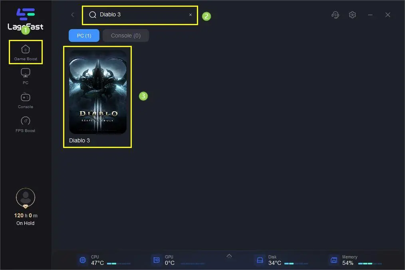Open the FPS Boost section
The height and width of the screenshot is (270, 405).
26,124
